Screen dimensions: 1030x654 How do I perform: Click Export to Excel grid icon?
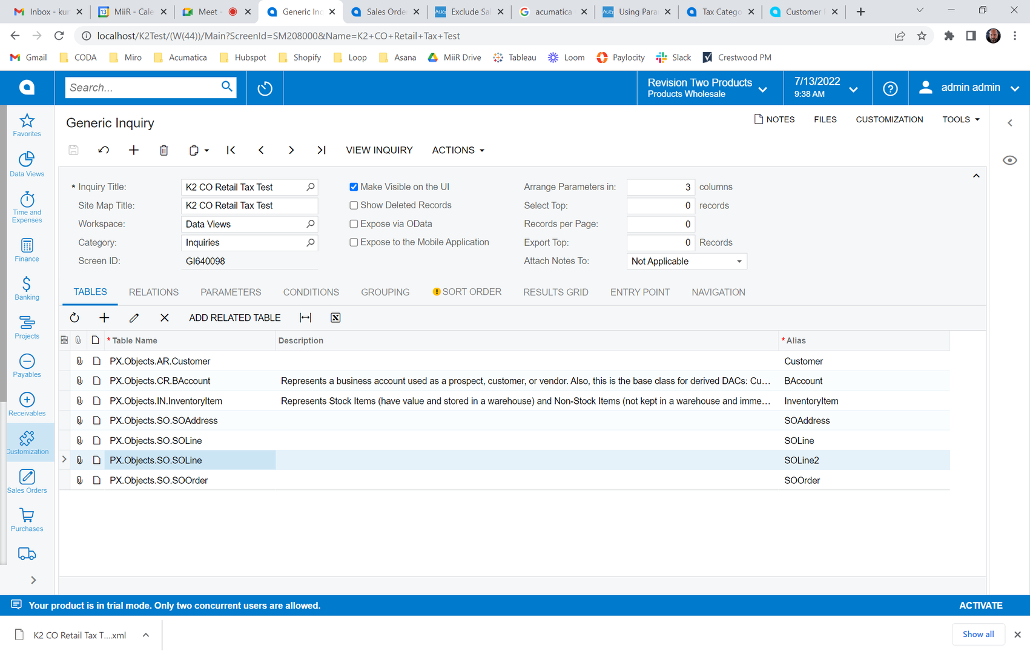335,318
